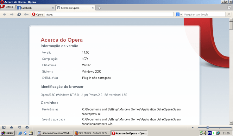Open Opera Link cloud icon
This screenshot has width=233, height=136.
(12, 127)
